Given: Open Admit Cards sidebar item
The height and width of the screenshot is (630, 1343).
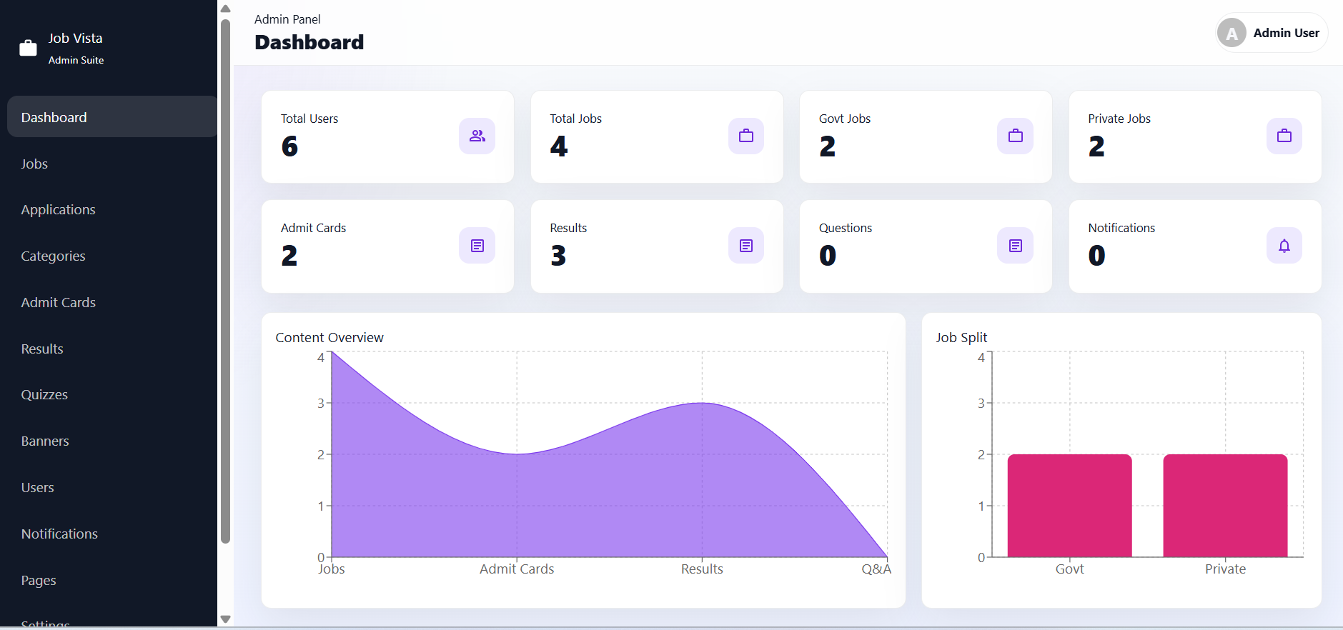Looking at the screenshot, I should (x=112, y=302).
